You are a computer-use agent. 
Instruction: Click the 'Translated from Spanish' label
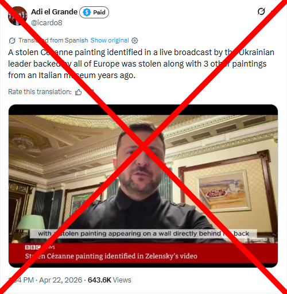pyautogui.click(x=53, y=40)
